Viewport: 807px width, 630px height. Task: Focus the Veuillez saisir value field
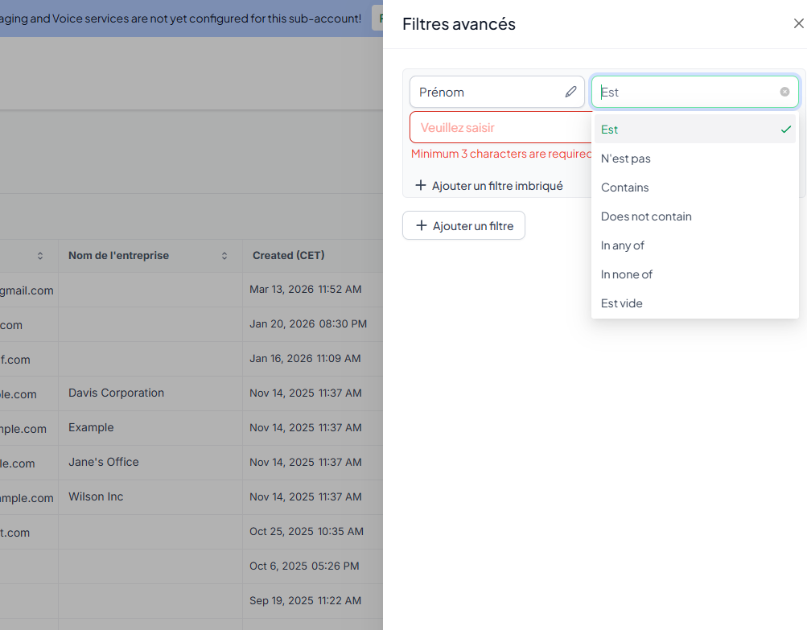tap(499, 127)
